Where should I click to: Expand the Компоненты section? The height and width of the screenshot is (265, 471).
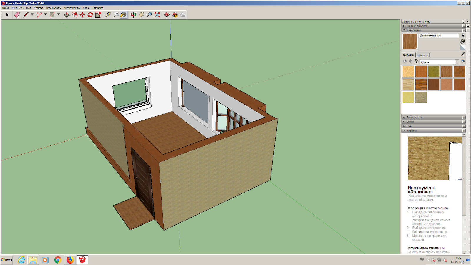pos(404,117)
